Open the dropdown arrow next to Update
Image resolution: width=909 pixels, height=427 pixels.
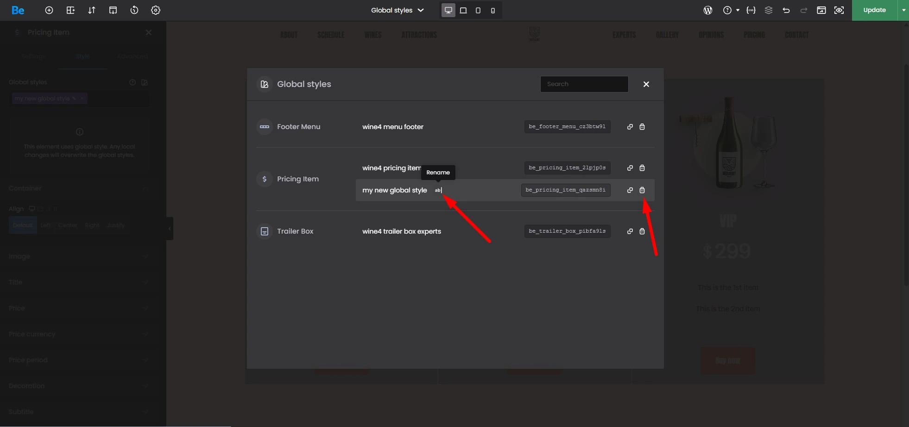tap(903, 10)
